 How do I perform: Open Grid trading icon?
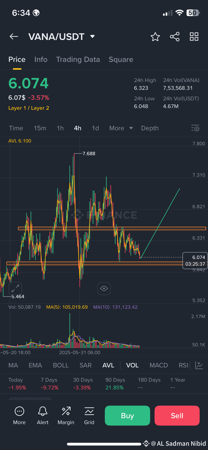click(x=89, y=416)
